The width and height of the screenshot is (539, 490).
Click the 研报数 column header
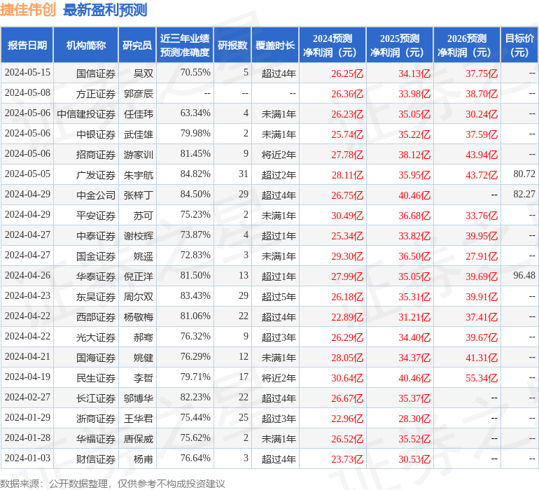pyautogui.click(x=232, y=45)
